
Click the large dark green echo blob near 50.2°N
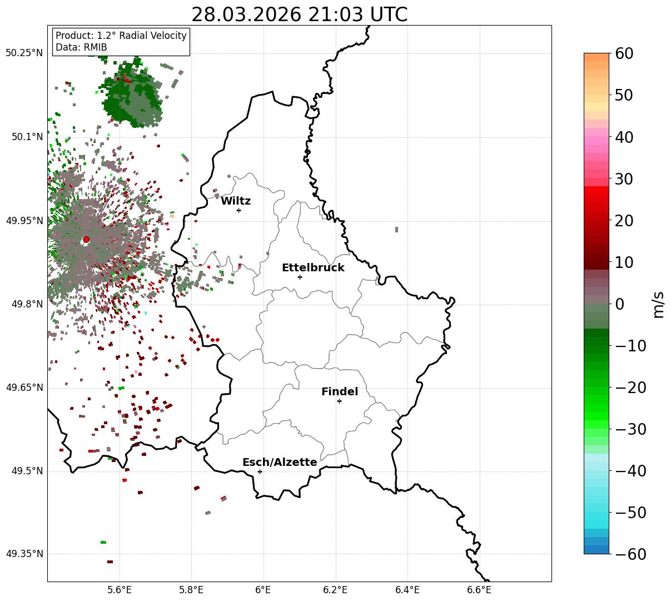coord(131,94)
